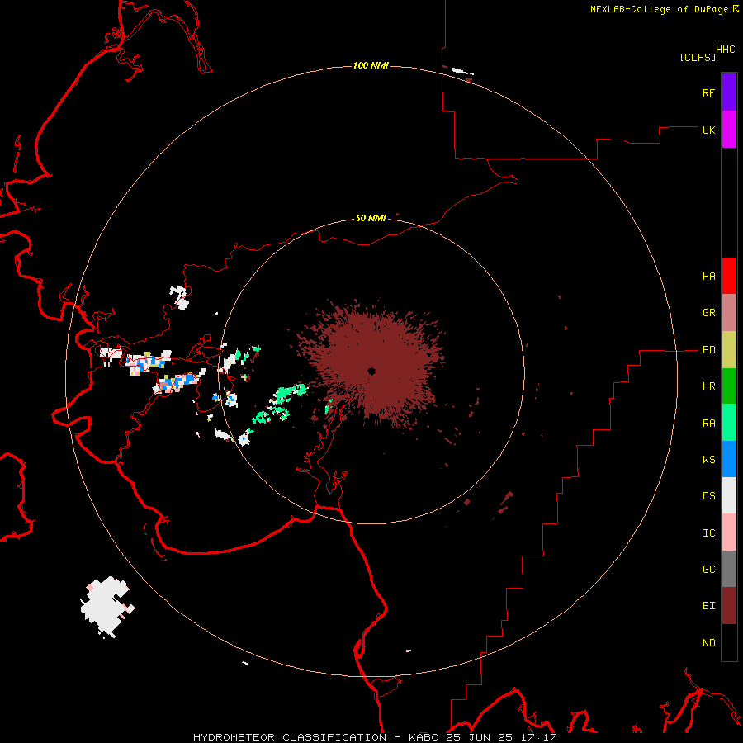
Task: Click the WS blue legend swatch
Action: [x=729, y=459]
